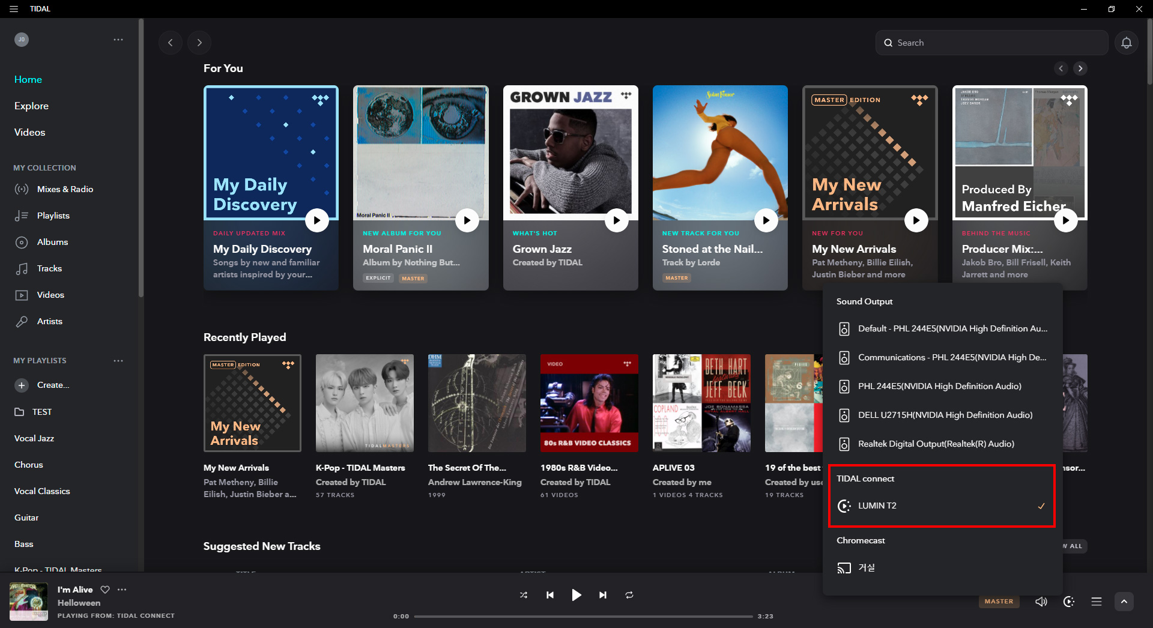The height and width of the screenshot is (628, 1153).
Task: Open APLIVE 03 playlist thumbnail
Action: coord(701,403)
